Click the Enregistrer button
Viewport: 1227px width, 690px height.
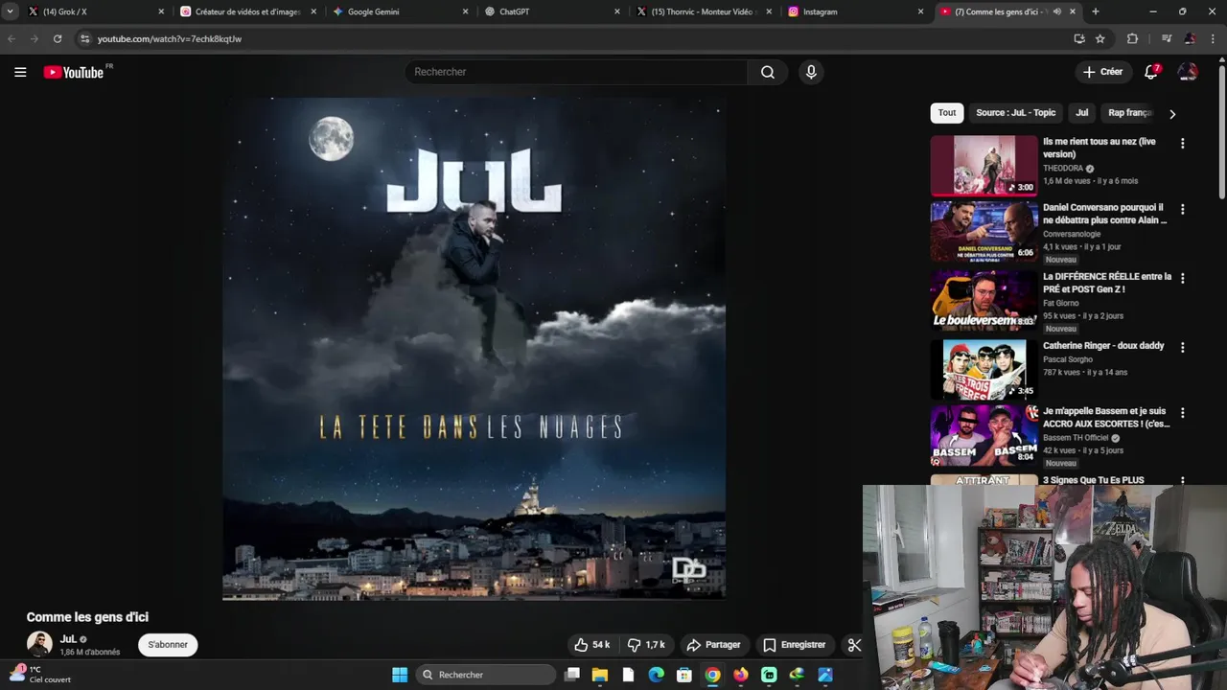[794, 645]
